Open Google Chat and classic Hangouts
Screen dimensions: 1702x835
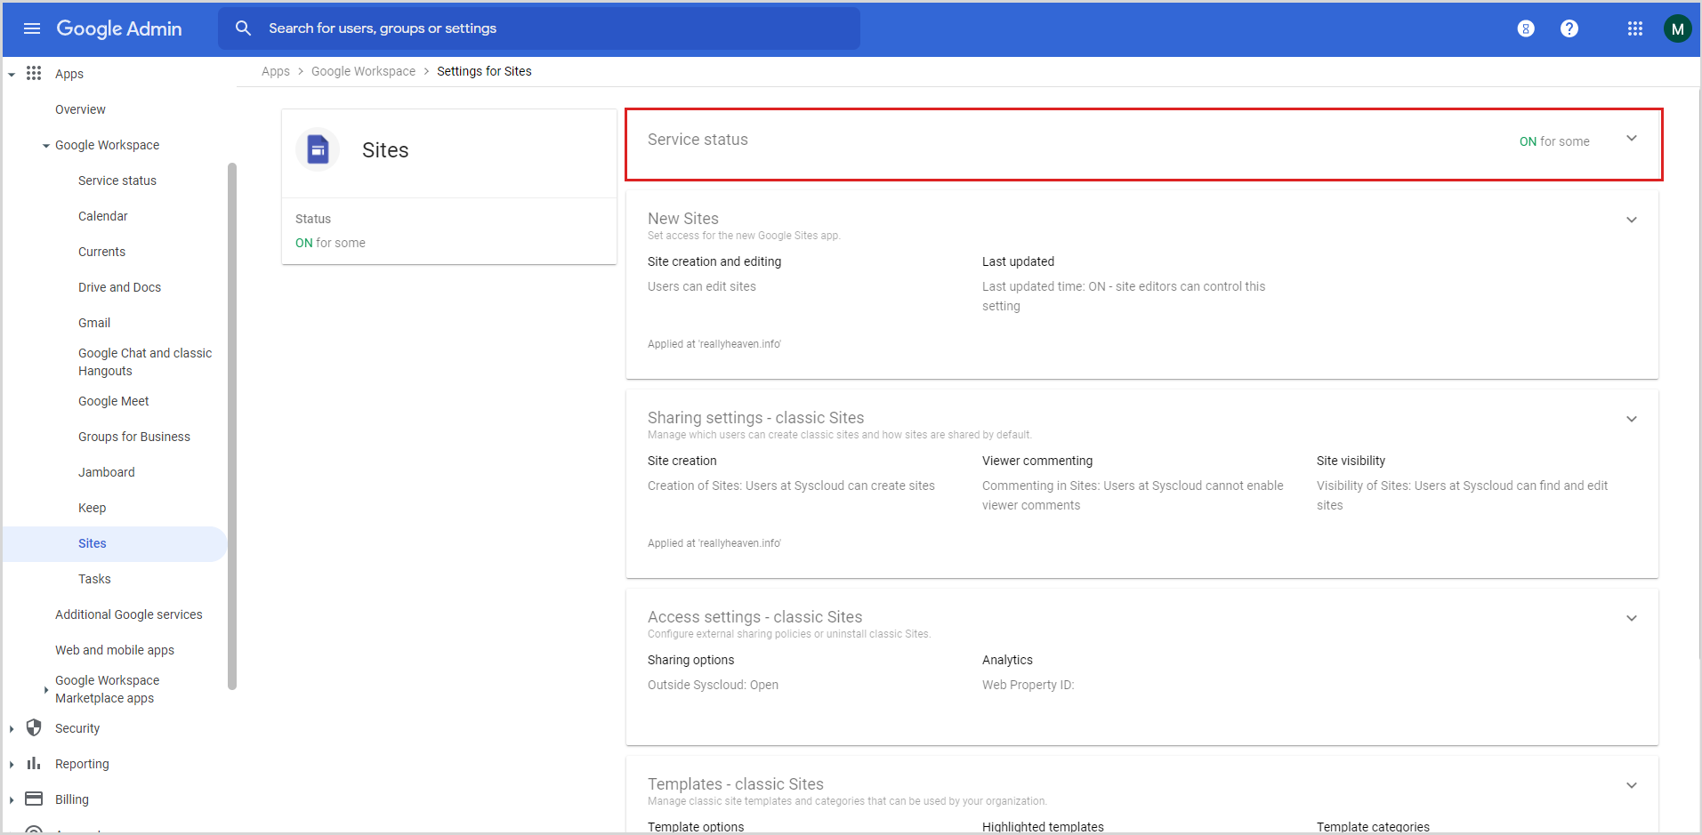pos(145,362)
